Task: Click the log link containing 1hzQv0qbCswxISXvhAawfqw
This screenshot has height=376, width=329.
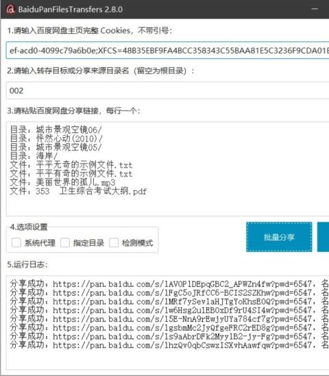Action: pos(182,345)
